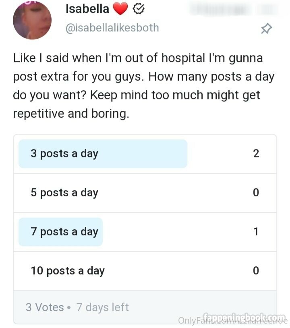Viewport: 290px width, 328px height.
Task: Click the fappeningbook.com watermark
Action: tap(245, 317)
